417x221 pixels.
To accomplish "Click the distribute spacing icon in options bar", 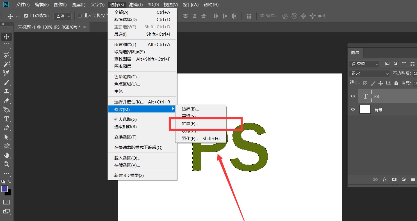I will [249, 16].
